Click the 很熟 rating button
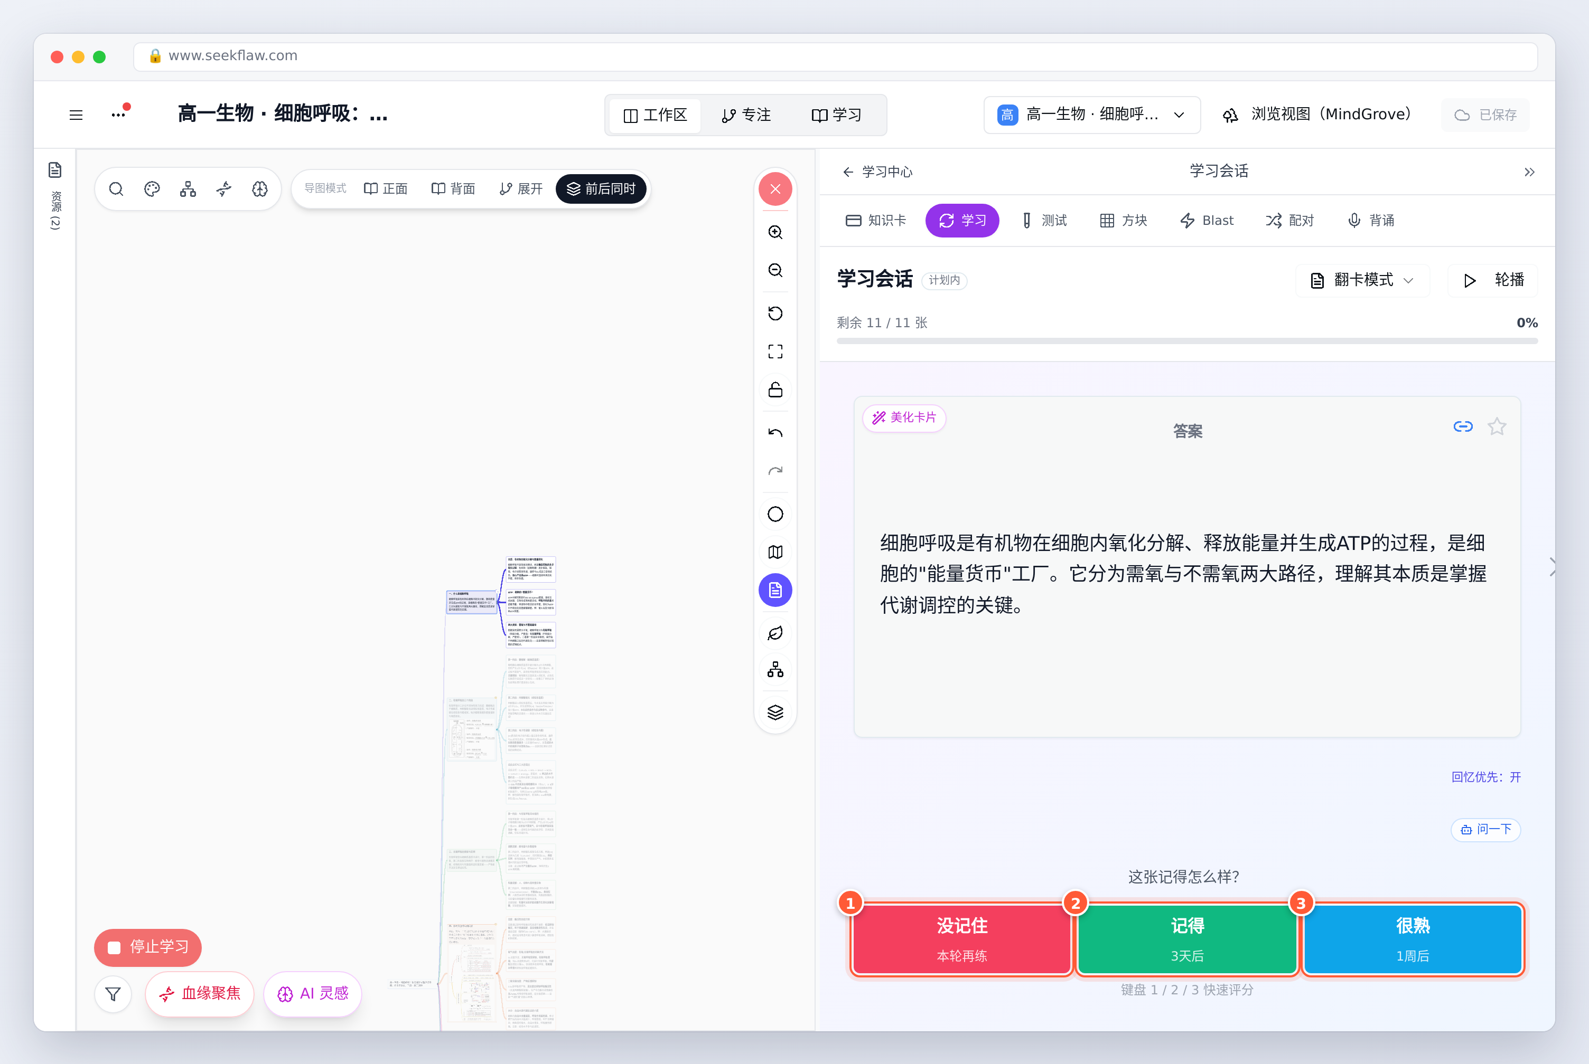The height and width of the screenshot is (1064, 1589). (1413, 940)
